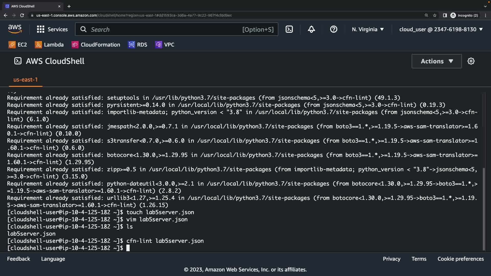
Task: Click the AWS logo home icon
Action: (x=15, y=29)
